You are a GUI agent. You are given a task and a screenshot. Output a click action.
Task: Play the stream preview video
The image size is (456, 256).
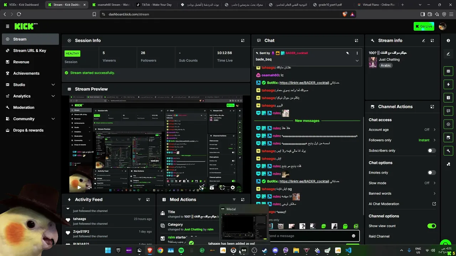(79, 187)
